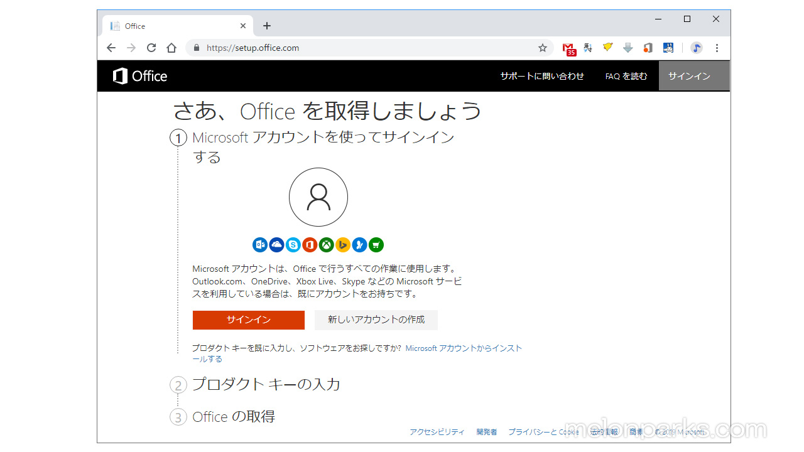Click the Skype service icon
Screen dimensions: 804x452
pyautogui.click(x=293, y=245)
